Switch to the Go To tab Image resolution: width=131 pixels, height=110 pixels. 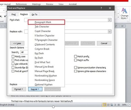34,15
